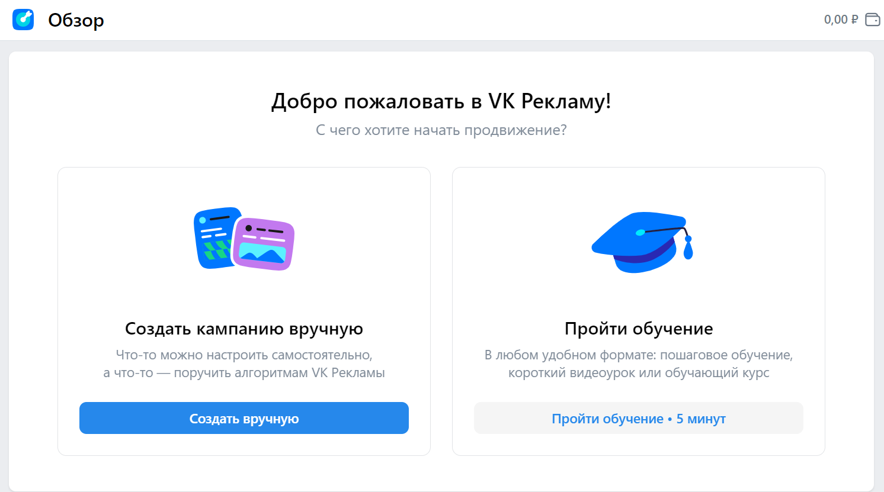Click the training formats description text
This screenshot has width=884, height=492.
tap(639, 364)
